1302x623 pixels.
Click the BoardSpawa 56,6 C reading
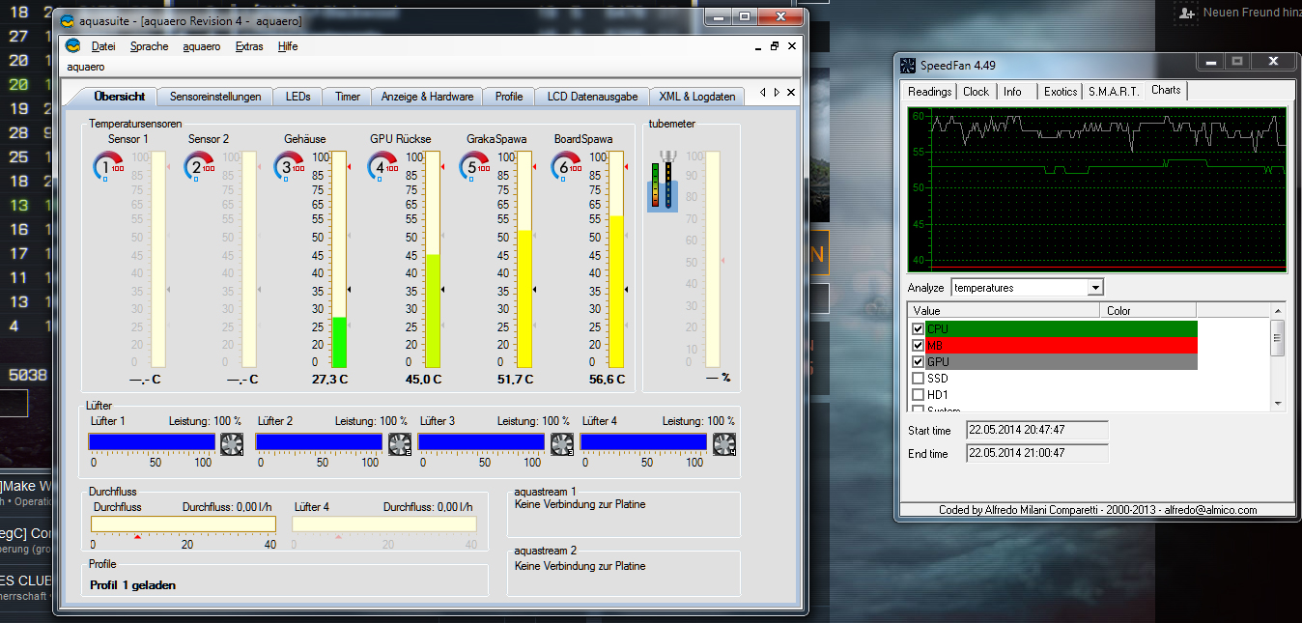click(607, 380)
